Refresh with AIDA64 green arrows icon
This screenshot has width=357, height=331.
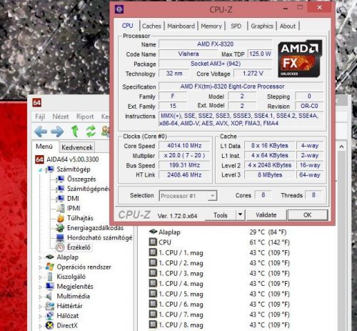click(x=91, y=131)
